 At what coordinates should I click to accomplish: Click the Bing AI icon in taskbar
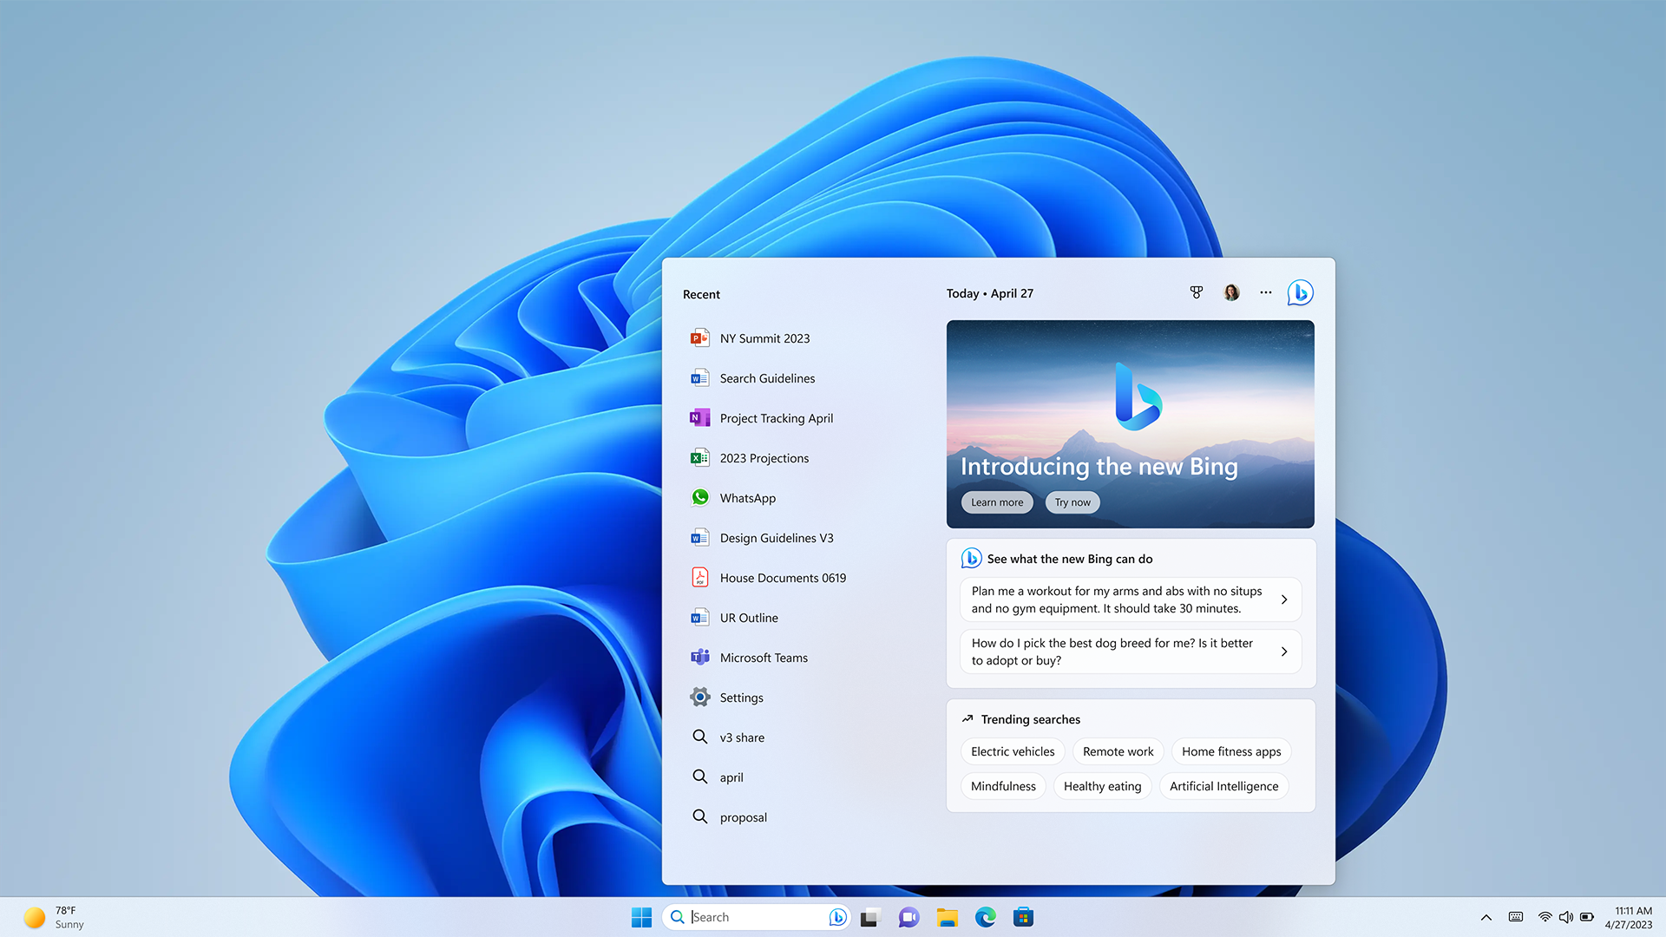pyautogui.click(x=839, y=918)
